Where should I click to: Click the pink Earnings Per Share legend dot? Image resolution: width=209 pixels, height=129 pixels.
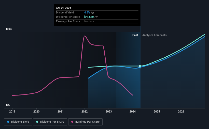click(x=72, y=122)
